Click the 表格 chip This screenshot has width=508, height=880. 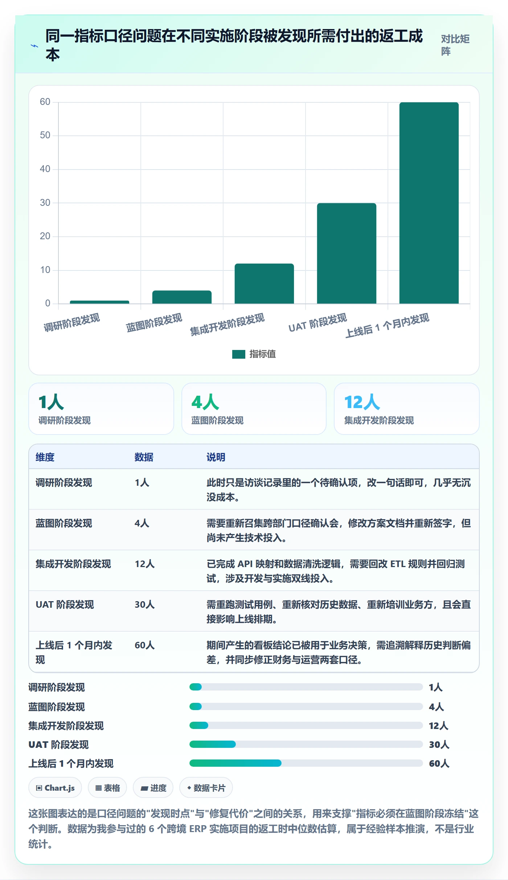[x=107, y=788]
